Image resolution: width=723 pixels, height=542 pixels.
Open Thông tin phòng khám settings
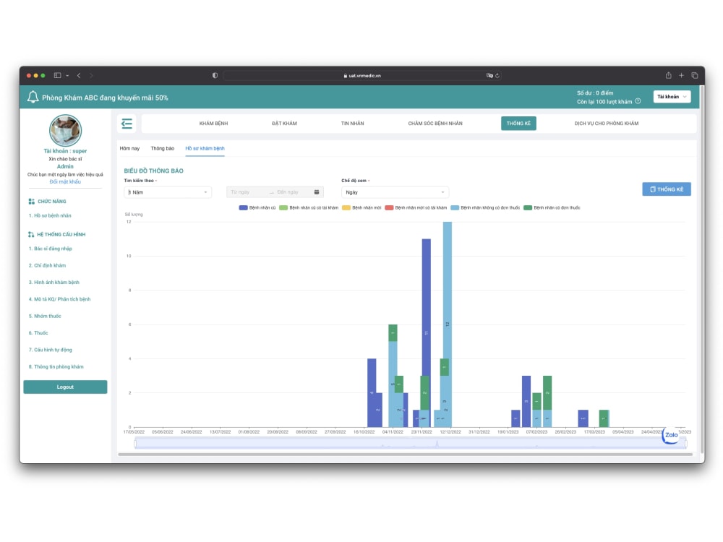pos(56,367)
